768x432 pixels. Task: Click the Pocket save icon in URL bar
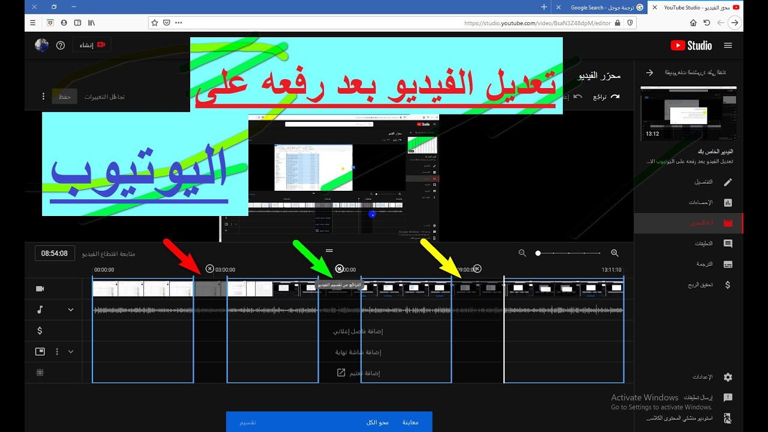[x=166, y=23]
